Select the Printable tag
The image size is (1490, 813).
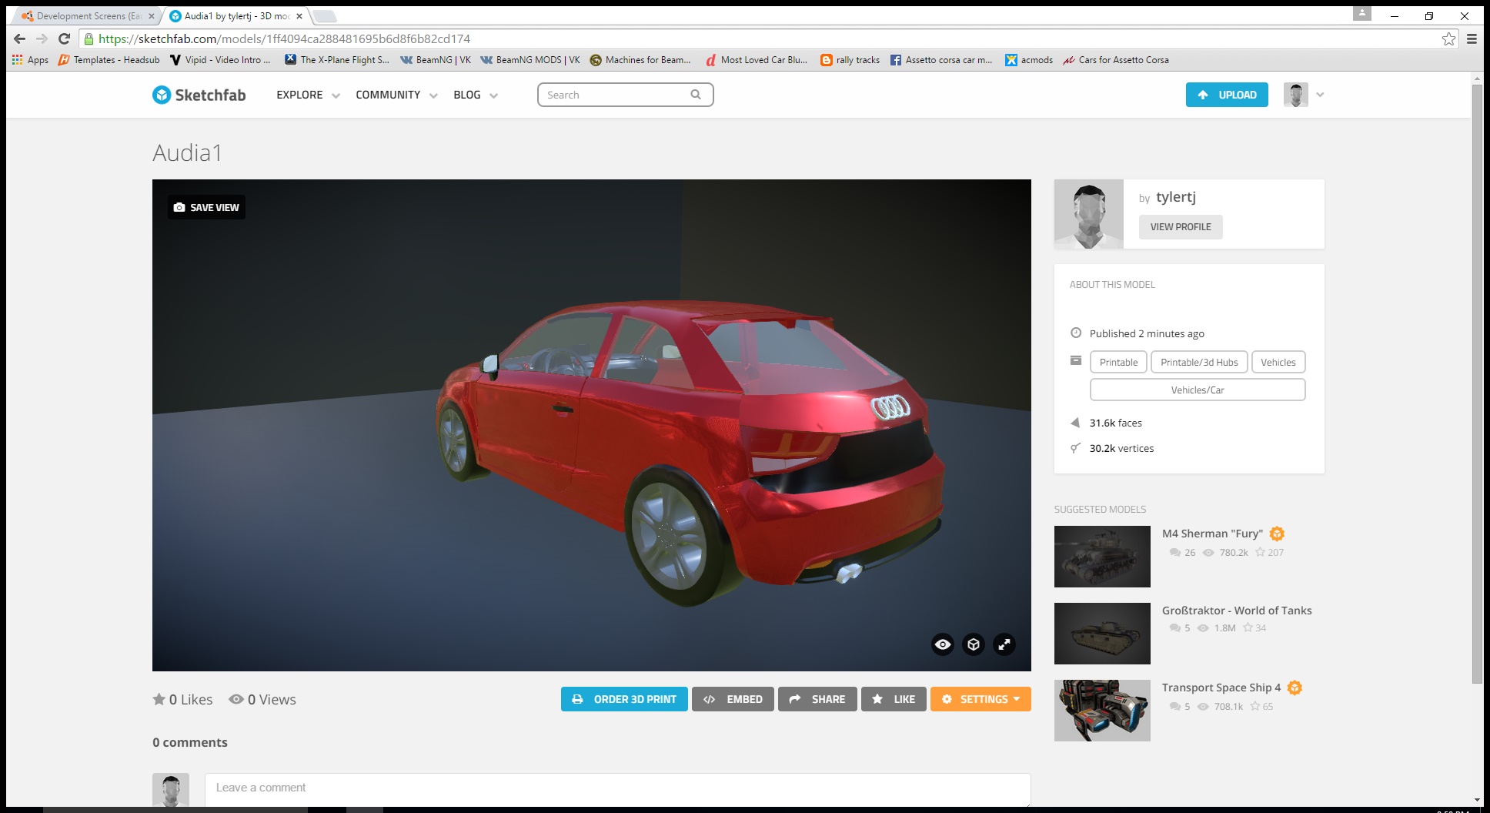1118,362
